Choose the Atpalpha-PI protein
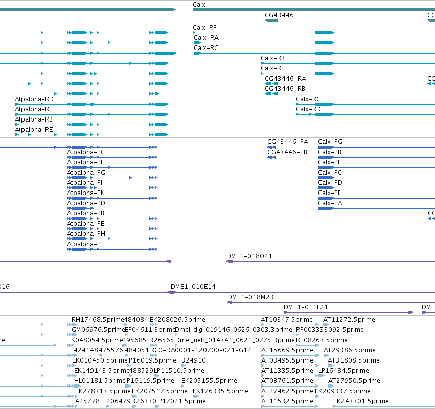 pyautogui.click(x=85, y=183)
